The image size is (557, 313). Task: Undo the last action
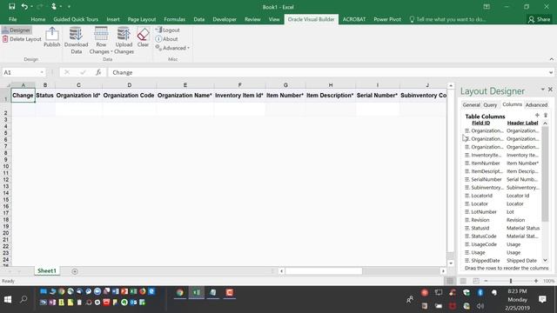click(x=24, y=6)
